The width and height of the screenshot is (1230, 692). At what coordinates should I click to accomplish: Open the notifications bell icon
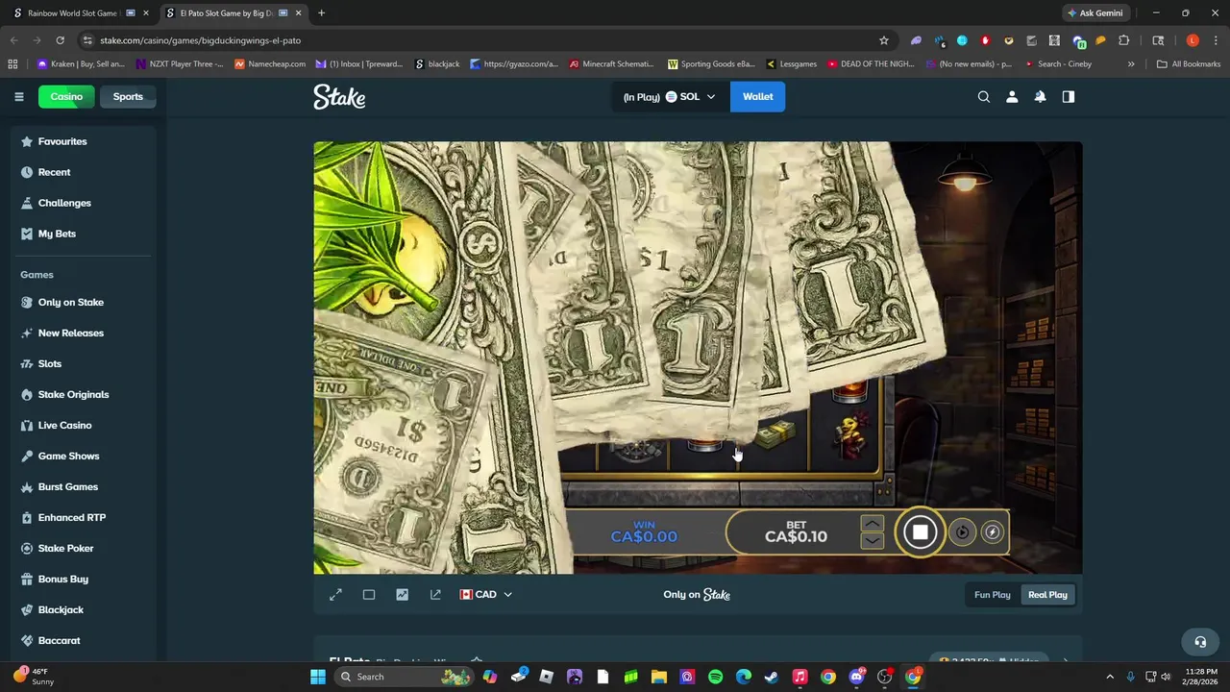point(1040,96)
